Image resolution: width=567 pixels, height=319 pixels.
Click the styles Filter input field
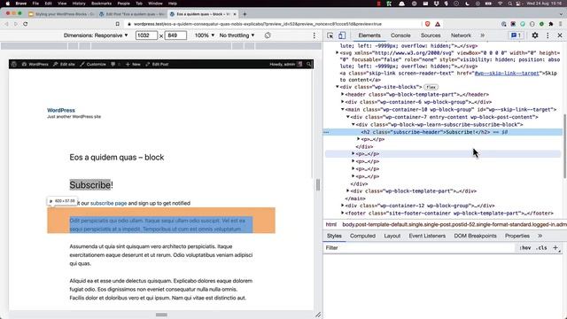click(x=419, y=248)
